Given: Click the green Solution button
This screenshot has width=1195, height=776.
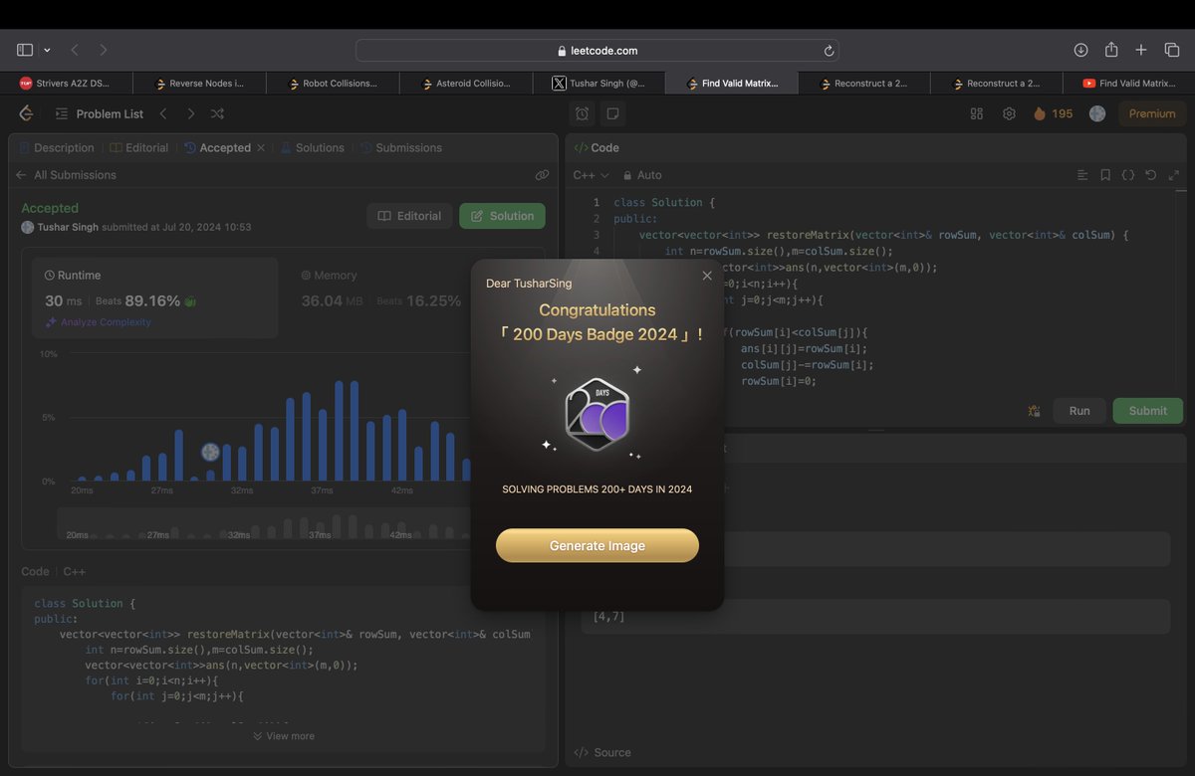Looking at the screenshot, I should click(x=502, y=216).
